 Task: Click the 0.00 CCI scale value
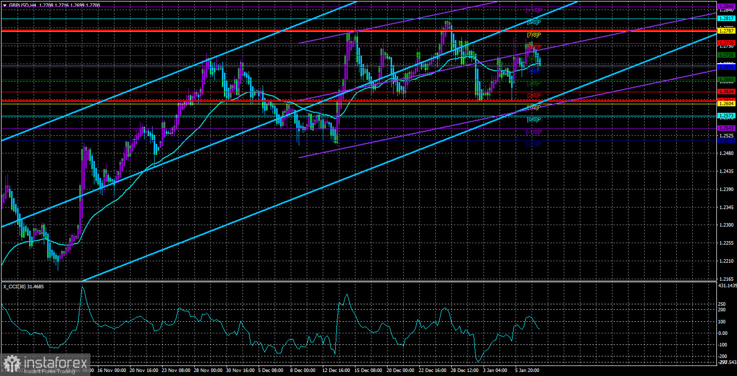click(724, 333)
